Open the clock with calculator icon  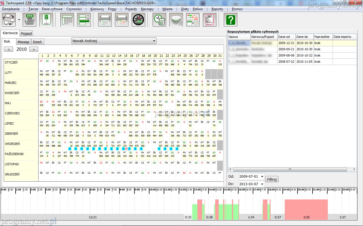(160, 20)
